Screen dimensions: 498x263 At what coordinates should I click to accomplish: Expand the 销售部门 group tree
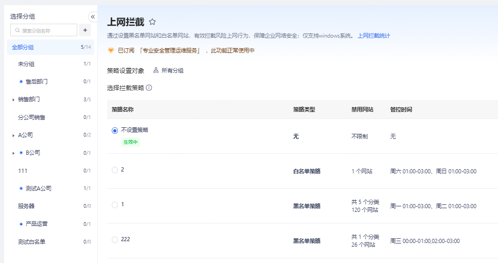(13, 99)
